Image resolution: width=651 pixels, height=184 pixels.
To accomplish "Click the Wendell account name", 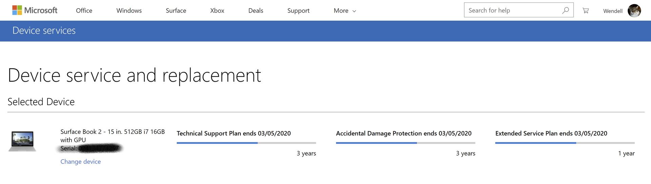I will (x=613, y=11).
